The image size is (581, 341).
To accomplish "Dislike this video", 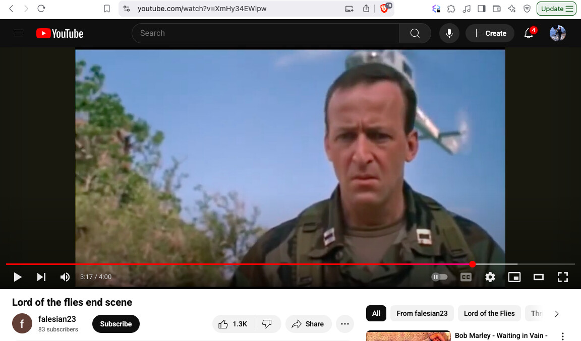I will click(x=267, y=324).
